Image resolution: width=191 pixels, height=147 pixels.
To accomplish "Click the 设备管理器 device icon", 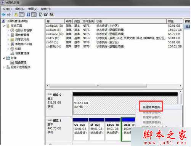I will [x=12, y=53].
